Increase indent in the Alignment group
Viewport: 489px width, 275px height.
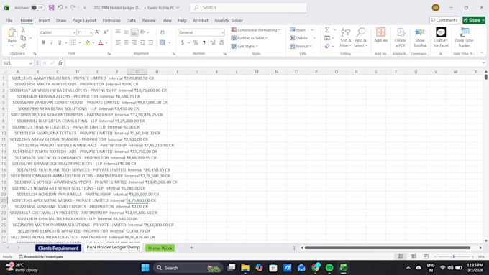(151, 42)
